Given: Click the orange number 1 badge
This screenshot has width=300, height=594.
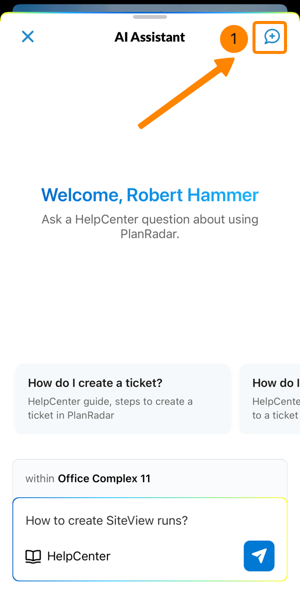Looking at the screenshot, I should point(233,39).
